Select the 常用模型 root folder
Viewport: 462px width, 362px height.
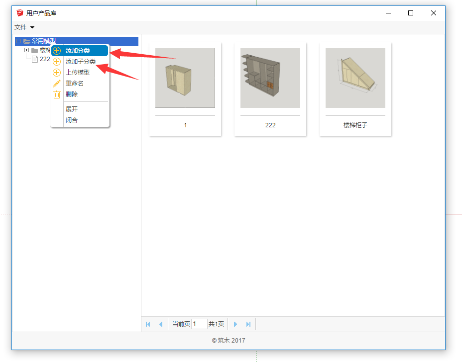[44, 41]
